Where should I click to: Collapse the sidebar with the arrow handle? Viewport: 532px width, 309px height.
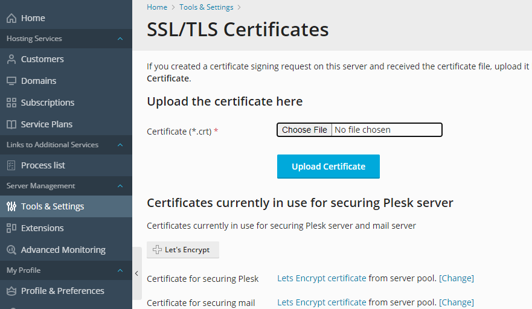point(136,273)
